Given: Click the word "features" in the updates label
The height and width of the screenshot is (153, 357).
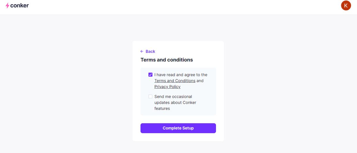Looking at the screenshot, I should point(162,108).
